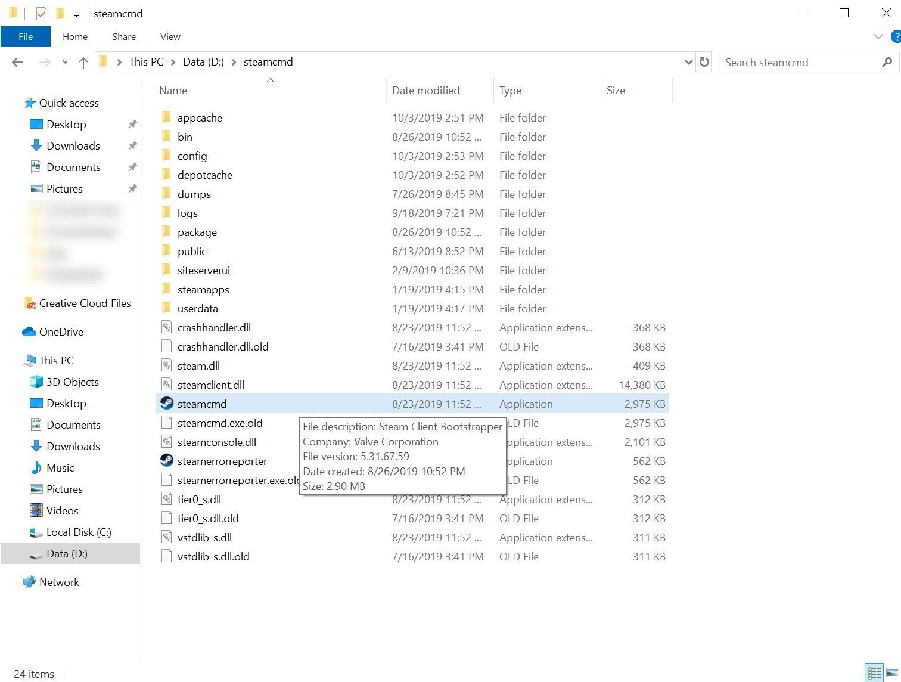The height and width of the screenshot is (682, 901).
Task: Open the address bar history dropdown
Action: tap(689, 62)
